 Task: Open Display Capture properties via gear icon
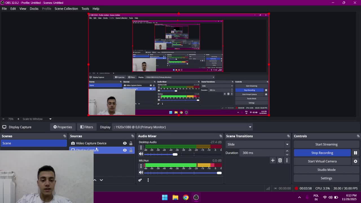tap(63, 127)
